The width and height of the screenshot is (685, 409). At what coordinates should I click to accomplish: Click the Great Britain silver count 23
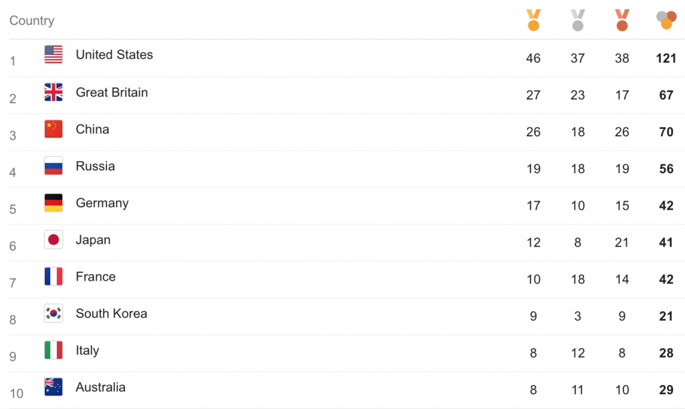click(577, 95)
